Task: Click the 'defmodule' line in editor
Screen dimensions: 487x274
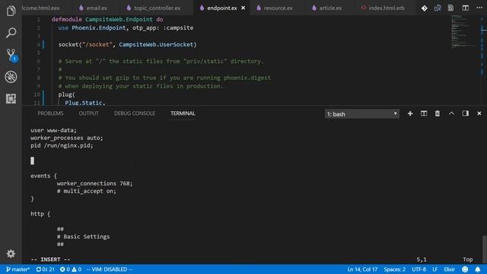Action: pyautogui.click(x=107, y=19)
